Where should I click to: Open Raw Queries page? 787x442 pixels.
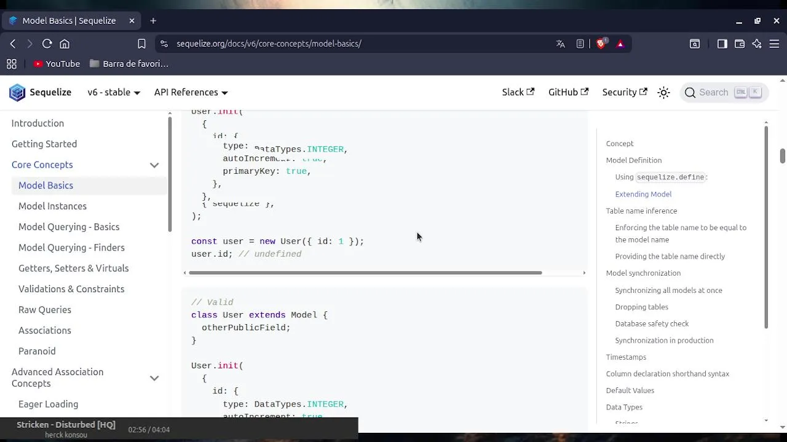[x=45, y=310]
